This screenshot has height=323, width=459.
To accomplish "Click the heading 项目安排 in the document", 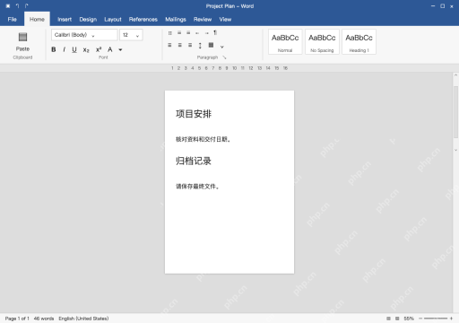I will pos(194,114).
